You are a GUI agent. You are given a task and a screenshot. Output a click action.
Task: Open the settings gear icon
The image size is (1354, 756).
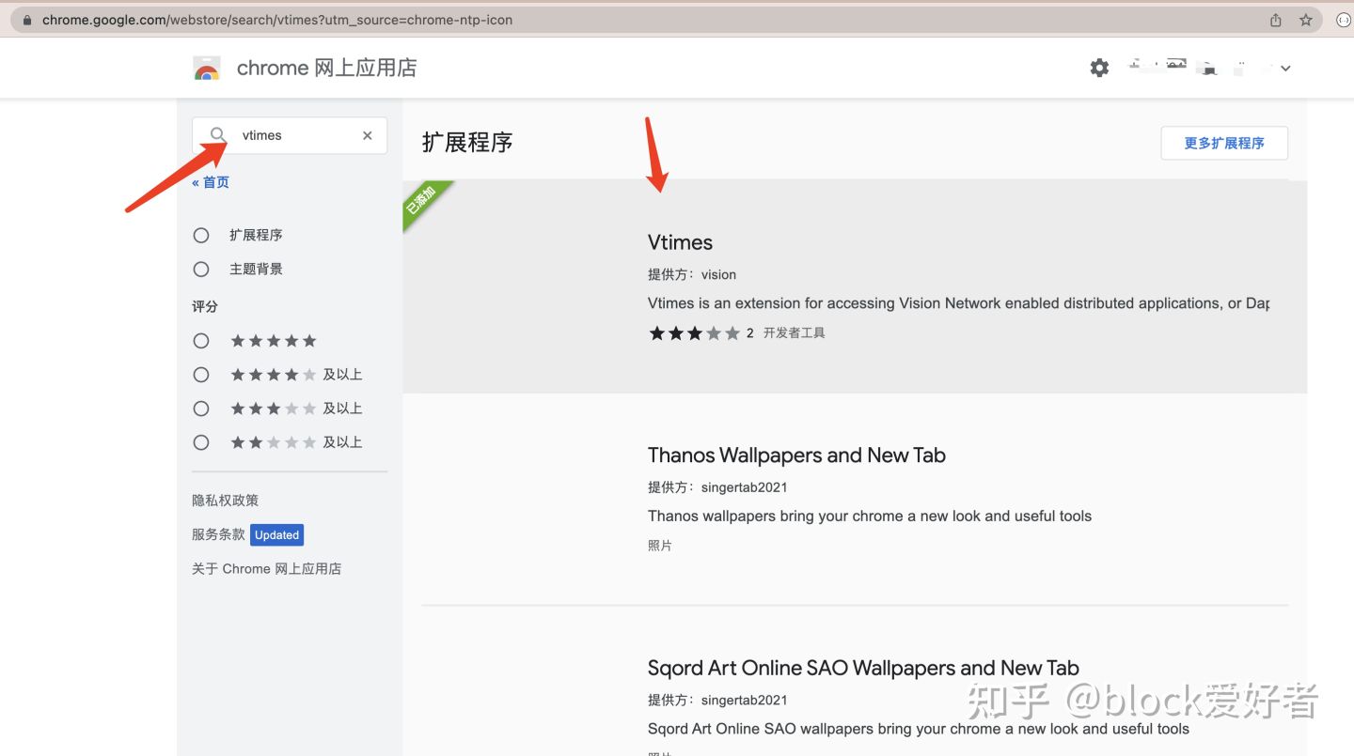(1099, 68)
